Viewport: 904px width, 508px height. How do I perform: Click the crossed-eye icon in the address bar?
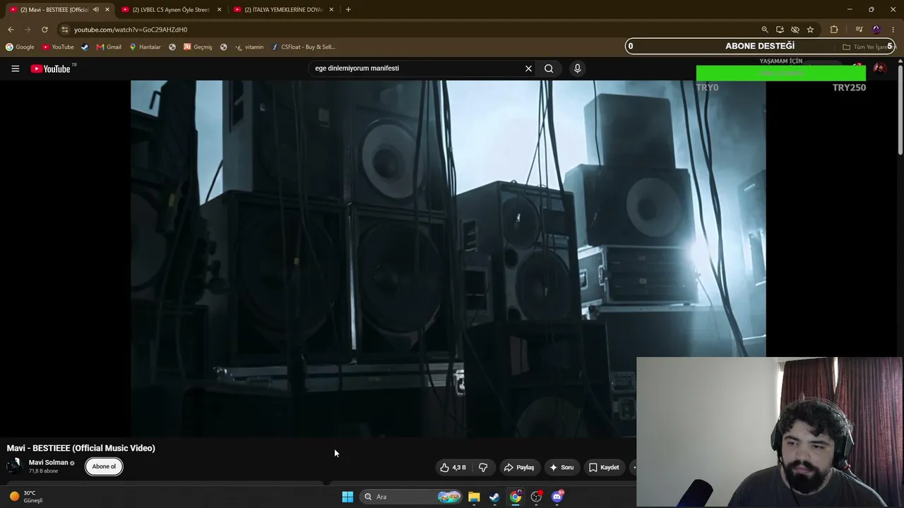tap(795, 30)
